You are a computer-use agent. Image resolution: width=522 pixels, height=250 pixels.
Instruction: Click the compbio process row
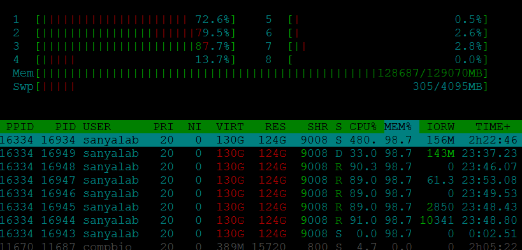(261, 246)
